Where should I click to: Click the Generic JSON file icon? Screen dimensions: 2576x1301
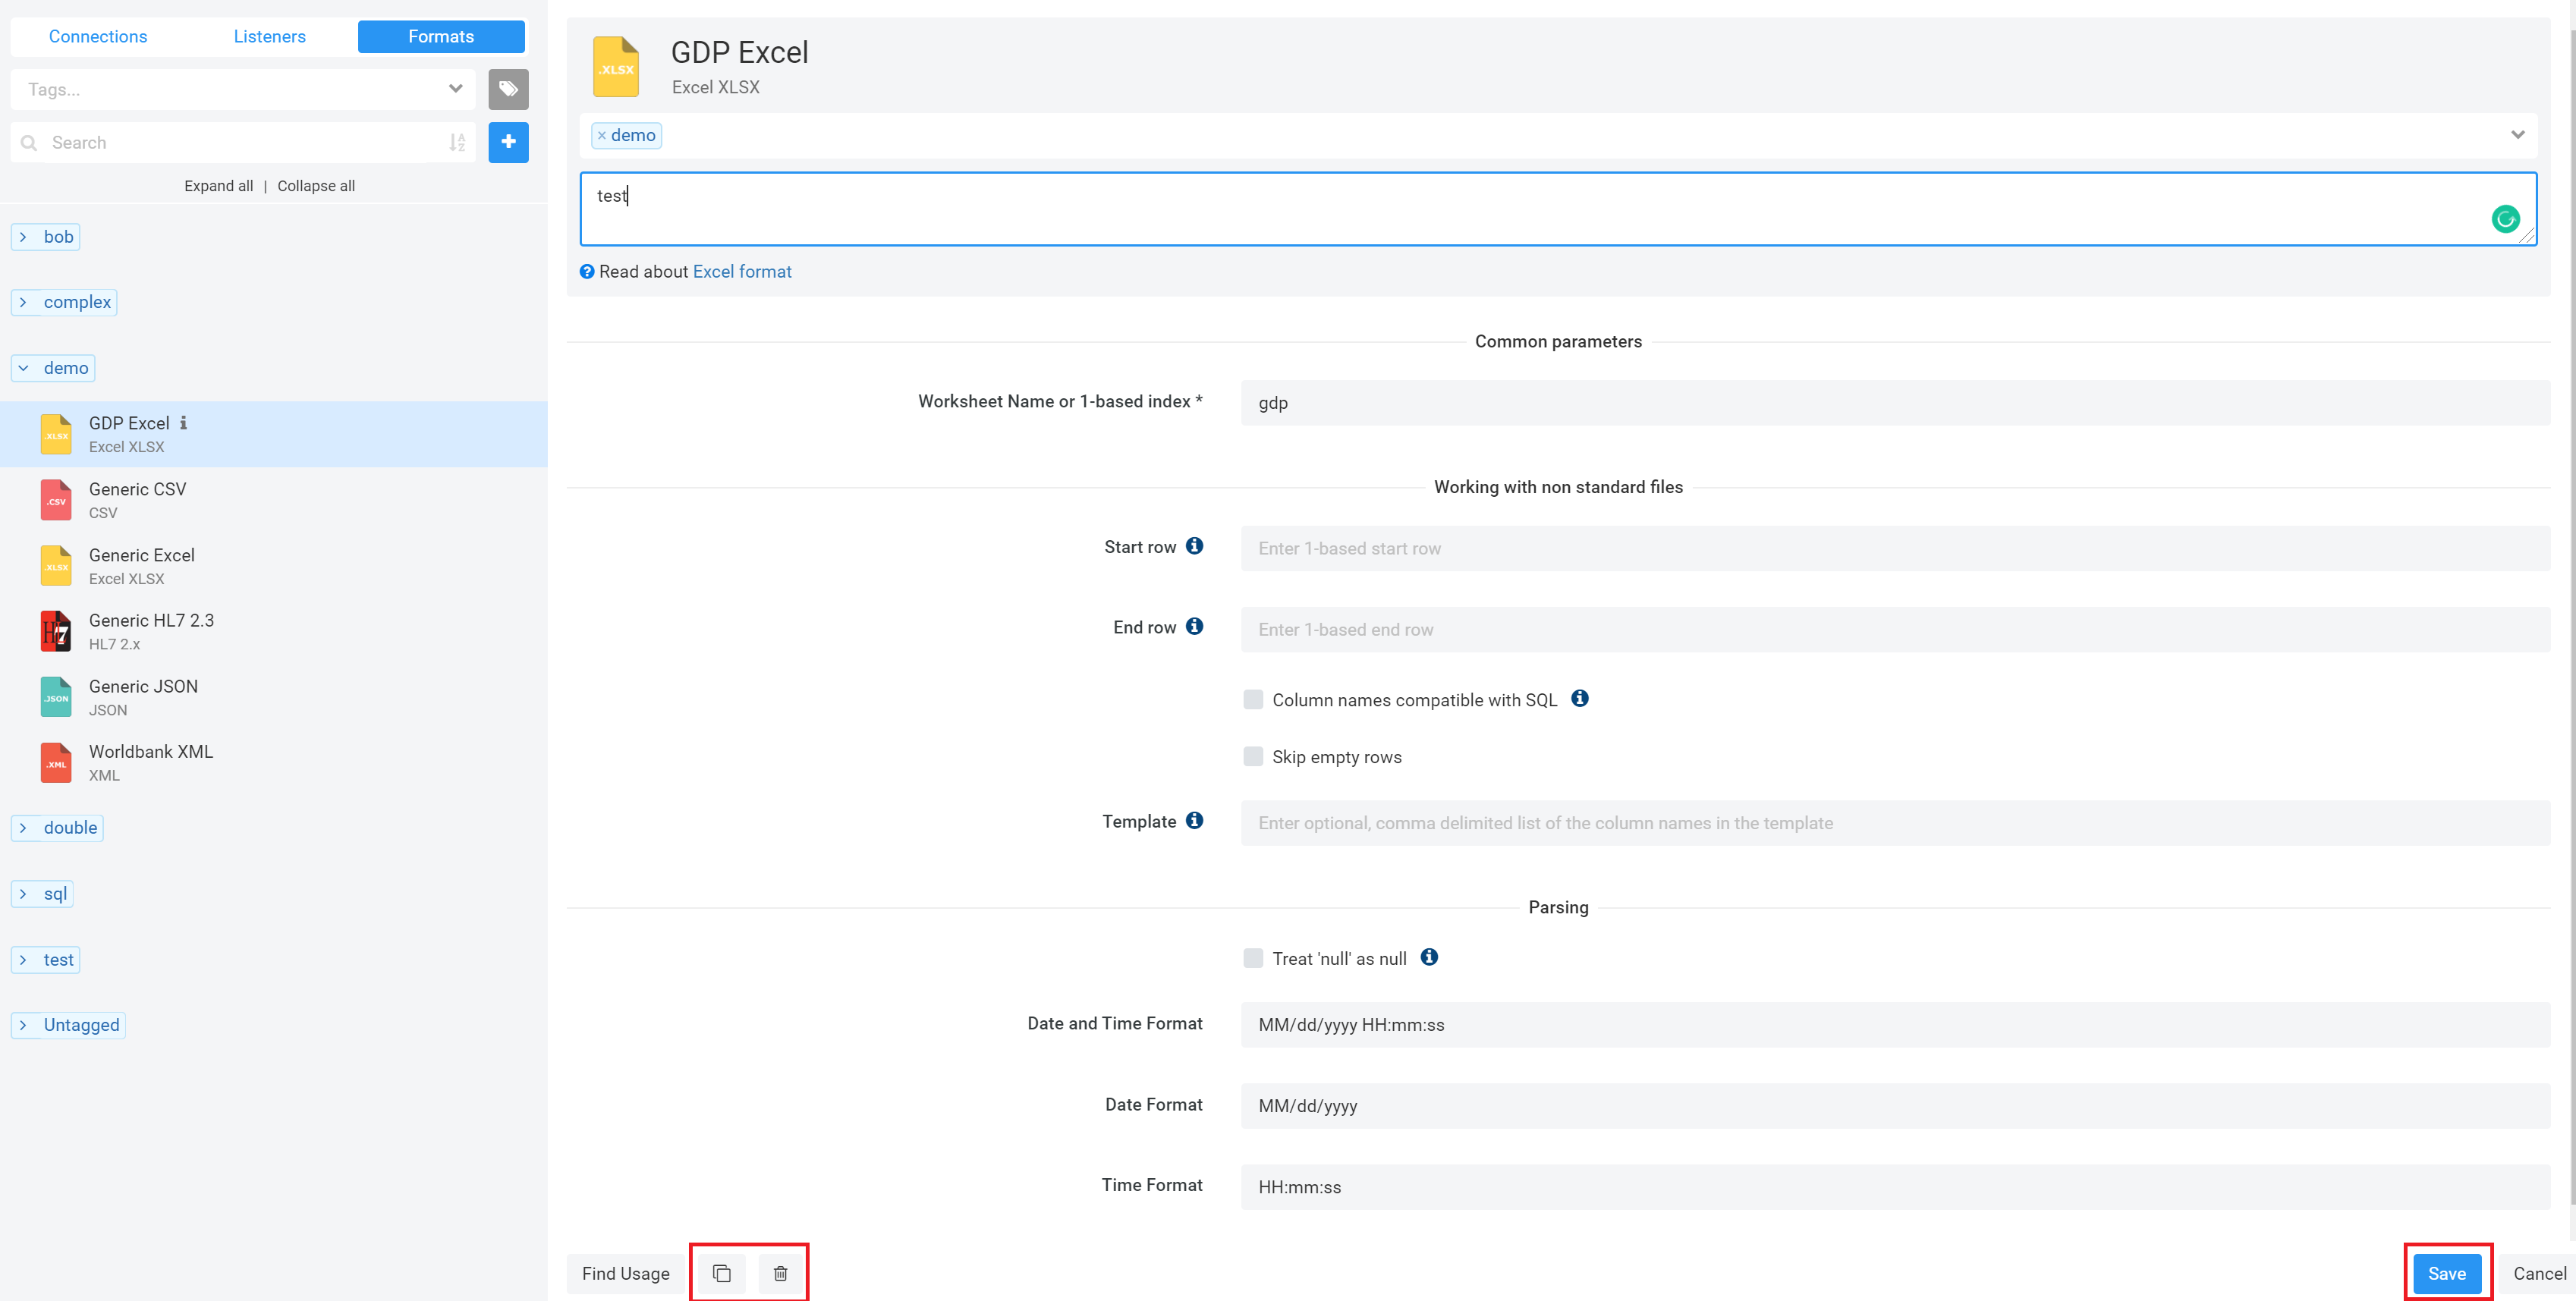pos(56,697)
